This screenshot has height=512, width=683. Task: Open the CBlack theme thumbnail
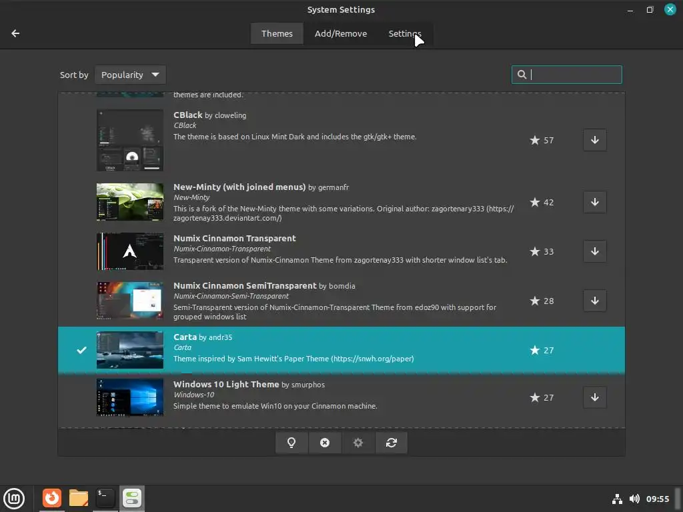(x=130, y=140)
